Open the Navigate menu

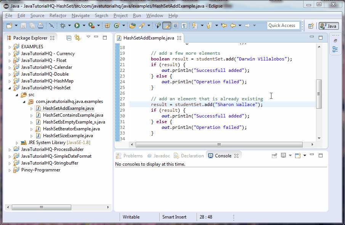(x=80, y=16)
